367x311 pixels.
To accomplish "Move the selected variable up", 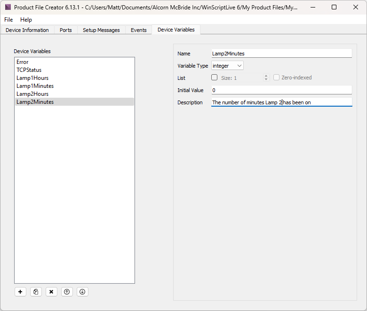I will (x=67, y=292).
